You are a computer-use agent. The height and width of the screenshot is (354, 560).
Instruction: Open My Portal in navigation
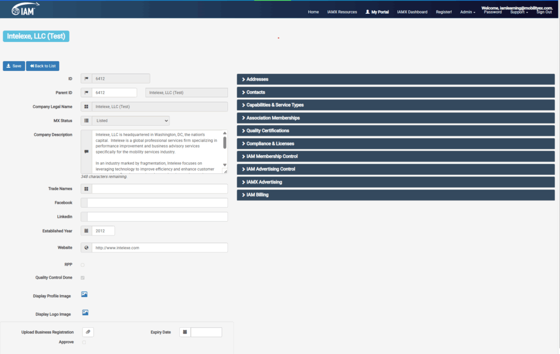(x=377, y=12)
